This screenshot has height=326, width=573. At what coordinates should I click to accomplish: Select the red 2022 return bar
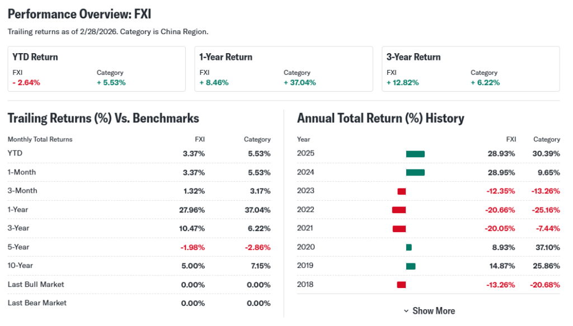pyautogui.click(x=399, y=210)
